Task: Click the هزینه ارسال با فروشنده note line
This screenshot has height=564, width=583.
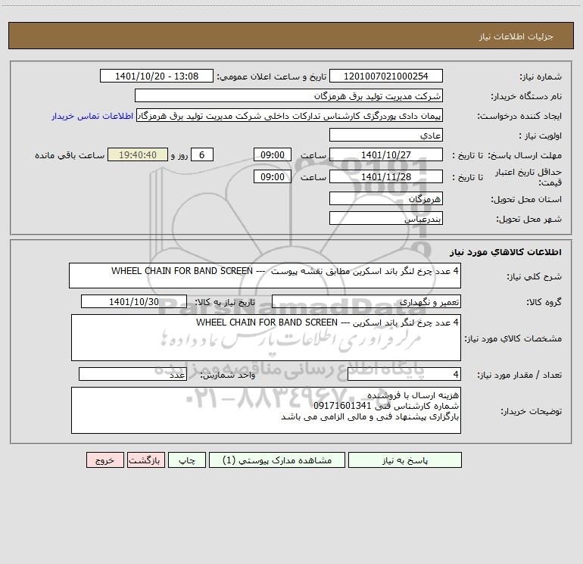Action: coord(413,395)
